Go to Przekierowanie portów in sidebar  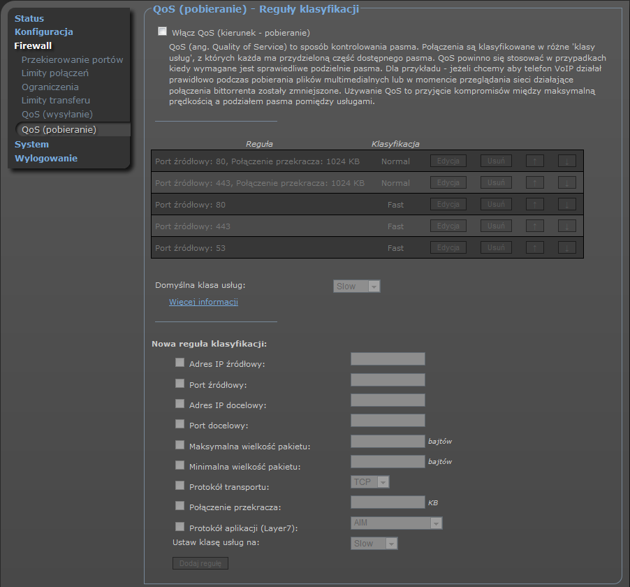[72, 59]
